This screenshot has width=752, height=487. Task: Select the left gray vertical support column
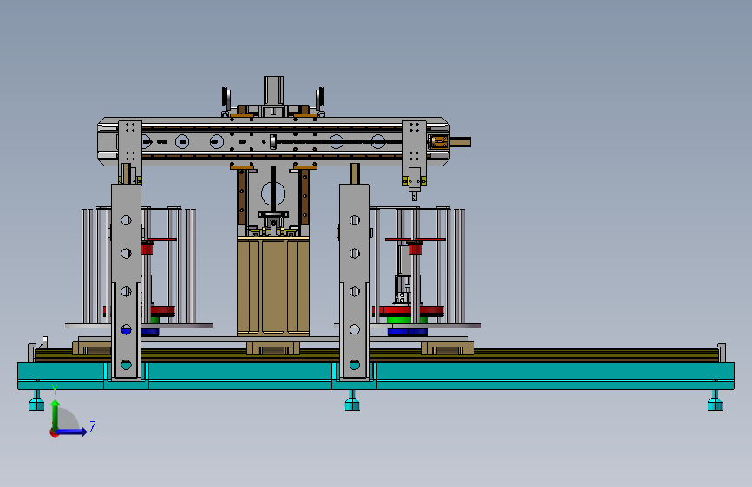tap(126, 282)
